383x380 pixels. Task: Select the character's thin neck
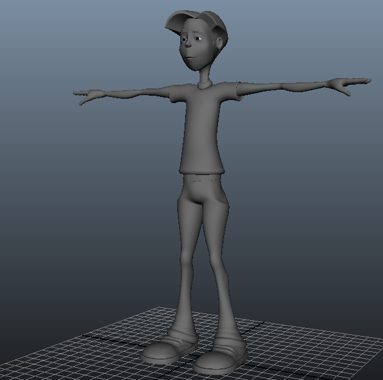tap(204, 74)
